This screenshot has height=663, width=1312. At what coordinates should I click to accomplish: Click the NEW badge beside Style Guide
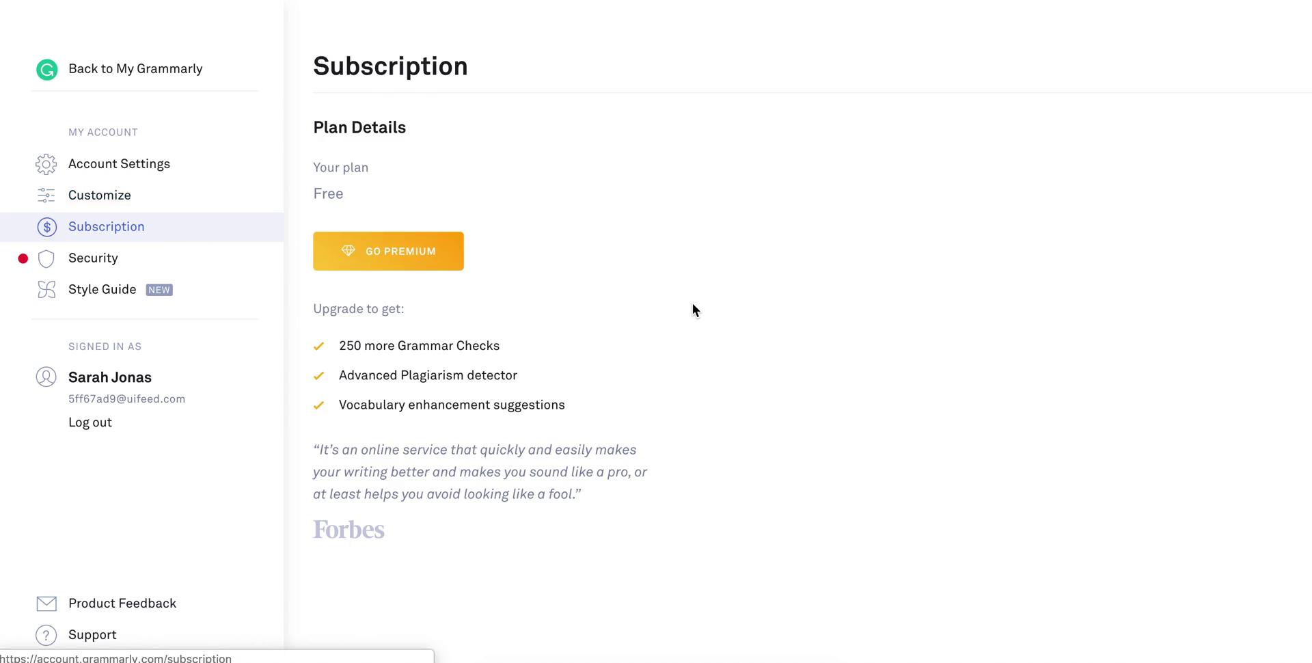tap(159, 290)
